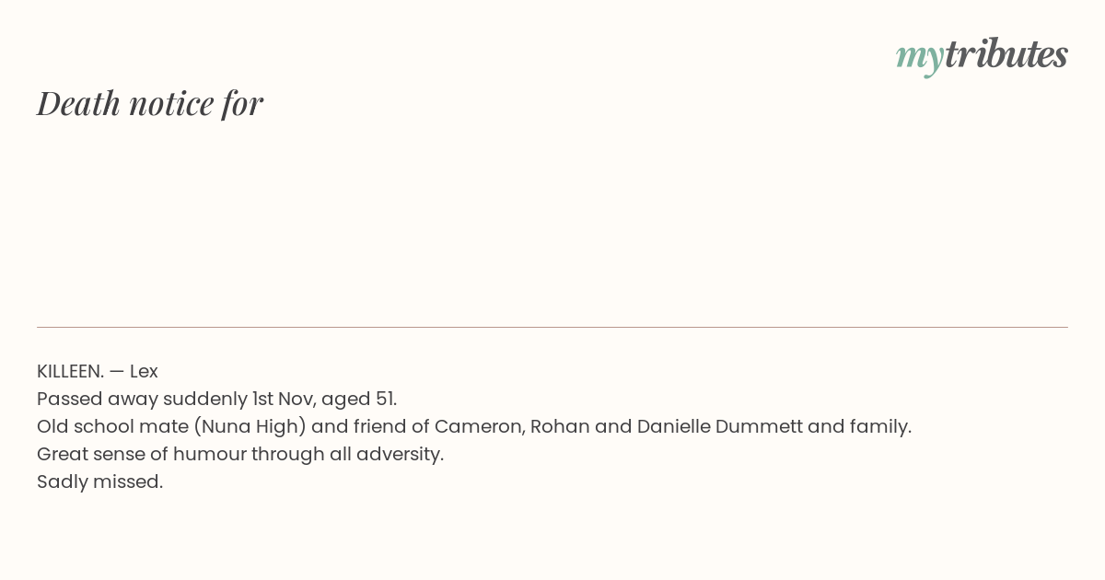Click the "Sadly missed." line
This screenshot has height=580, width=1105.
99,482
